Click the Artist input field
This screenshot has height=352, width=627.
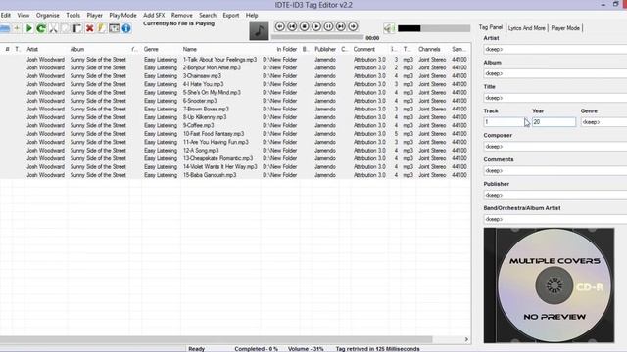tap(555, 49)
